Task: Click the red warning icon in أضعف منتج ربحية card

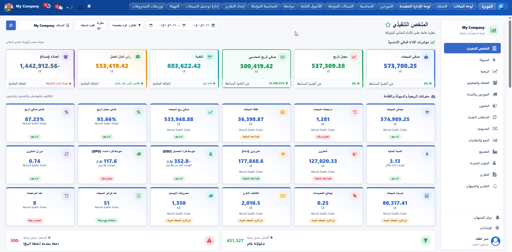Action: [209, 241]
